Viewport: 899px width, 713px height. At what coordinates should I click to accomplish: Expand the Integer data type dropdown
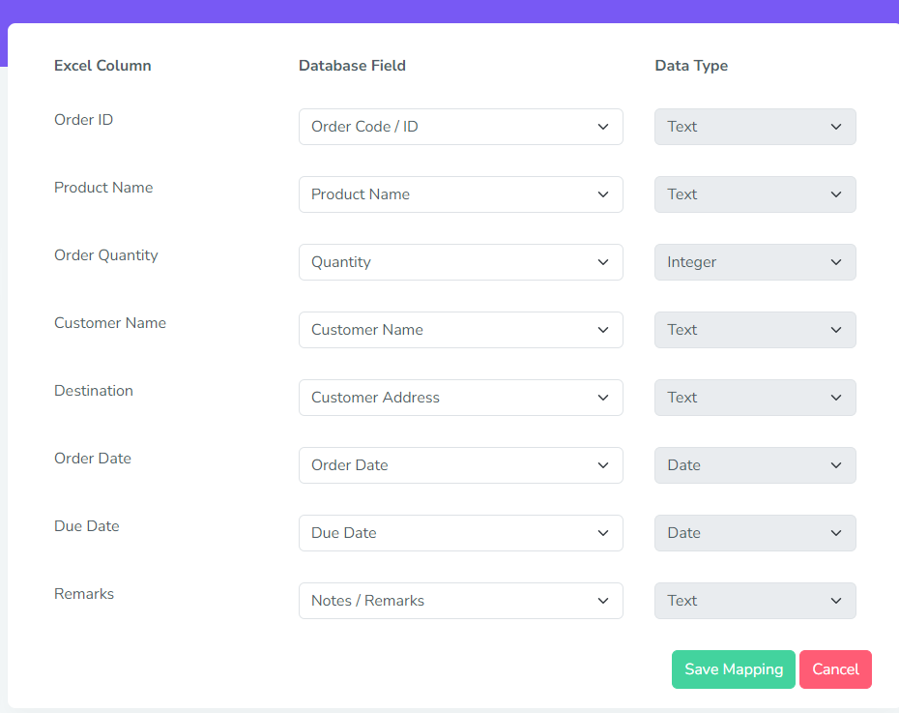pos(754,262)
